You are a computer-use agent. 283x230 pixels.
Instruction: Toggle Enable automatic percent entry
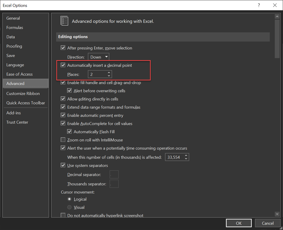63,115
